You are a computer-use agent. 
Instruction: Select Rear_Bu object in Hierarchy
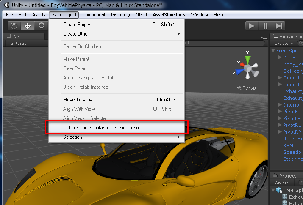pyautogui.click(x=293, y=139)
